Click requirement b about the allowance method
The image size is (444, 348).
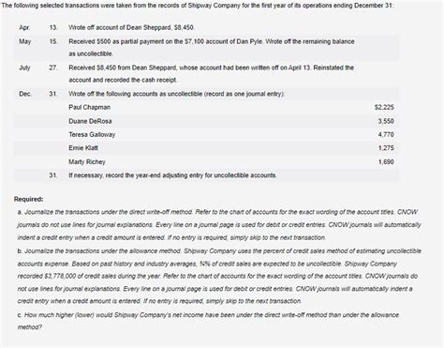pyautogui.click(x=219, y=276)
